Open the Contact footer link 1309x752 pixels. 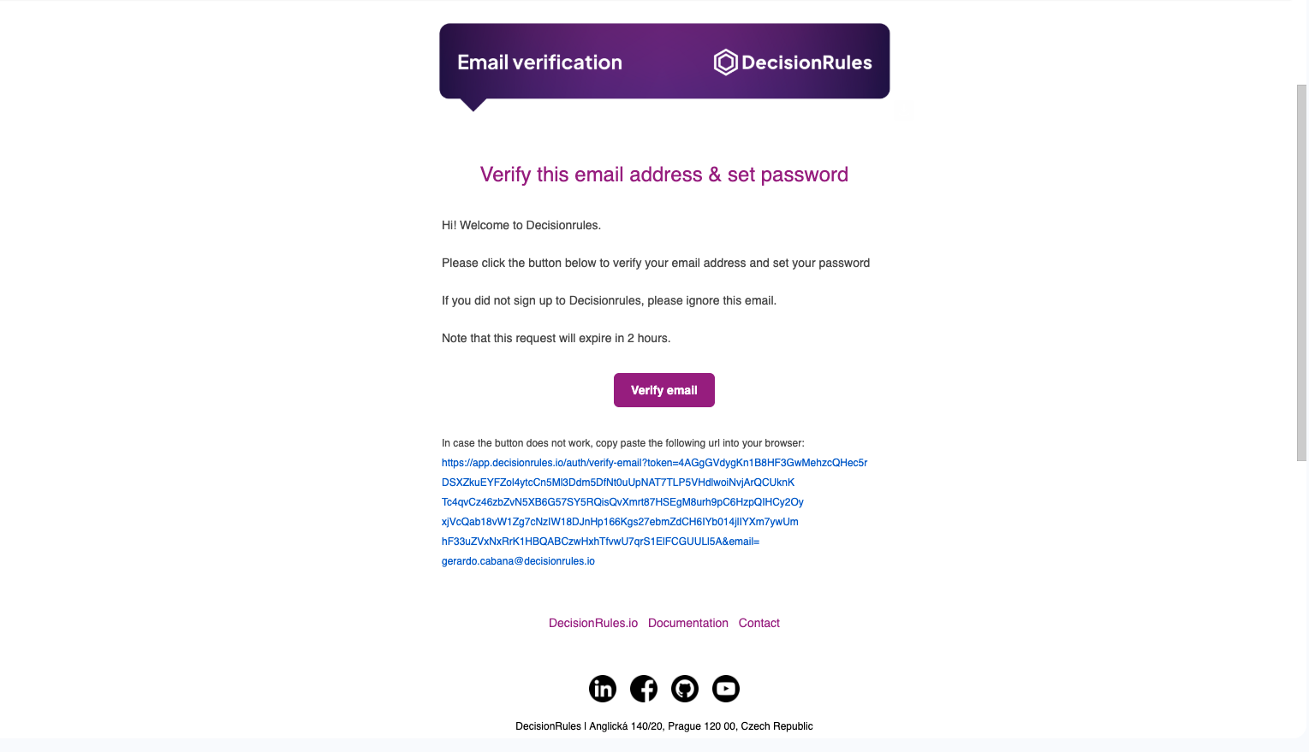759,623
